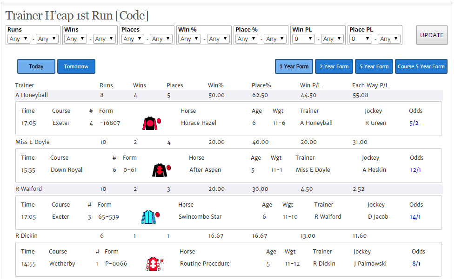Show 5 Year Form statistics
455x280 pixels.
[374, 66]
